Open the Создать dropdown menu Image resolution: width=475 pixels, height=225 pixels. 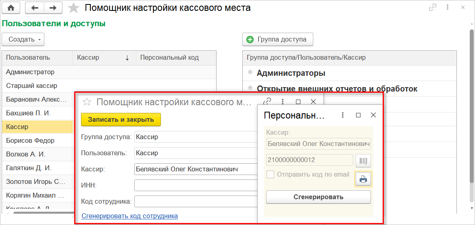coord(23,40)
